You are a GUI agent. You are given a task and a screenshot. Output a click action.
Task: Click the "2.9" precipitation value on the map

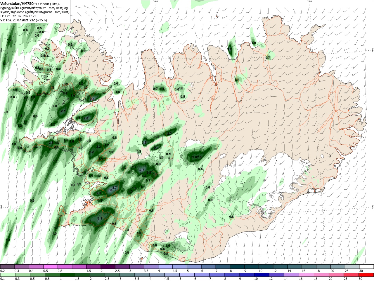pyautogui.click(x=100, y=218)
